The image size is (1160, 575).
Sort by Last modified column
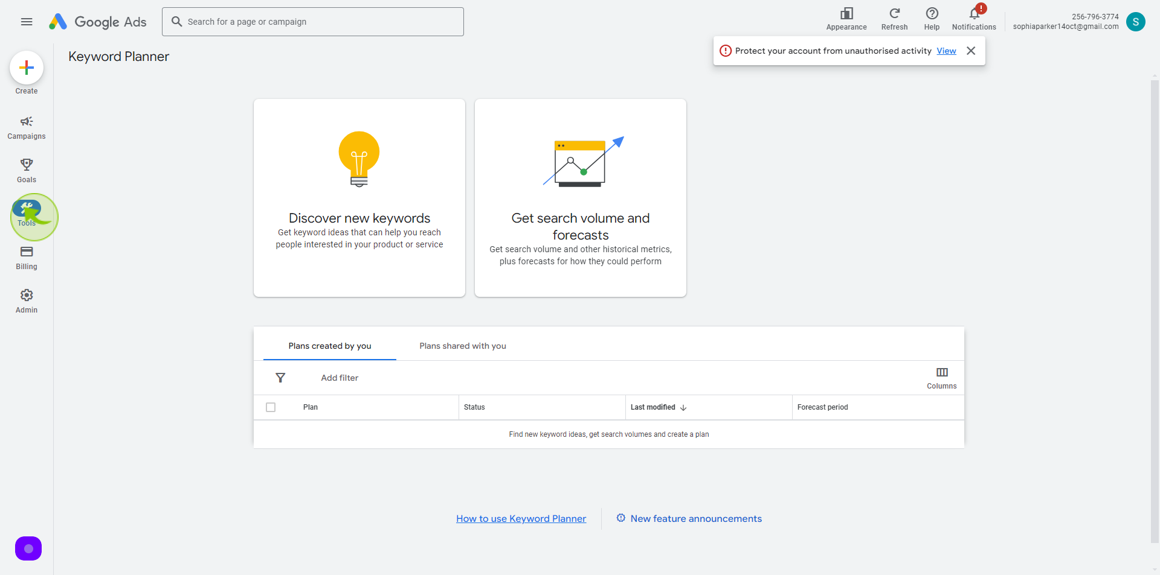pos(659,407)
